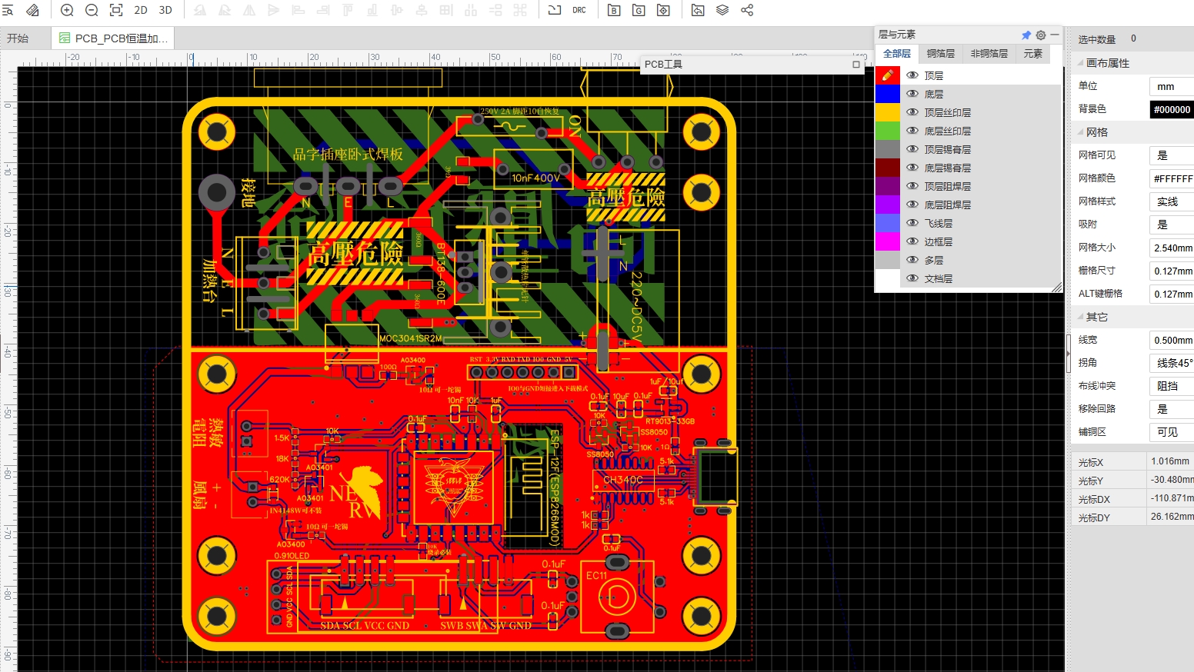Click the zoom out magnifier icon
Screen dimensions: 1194x672
(92, 10)
